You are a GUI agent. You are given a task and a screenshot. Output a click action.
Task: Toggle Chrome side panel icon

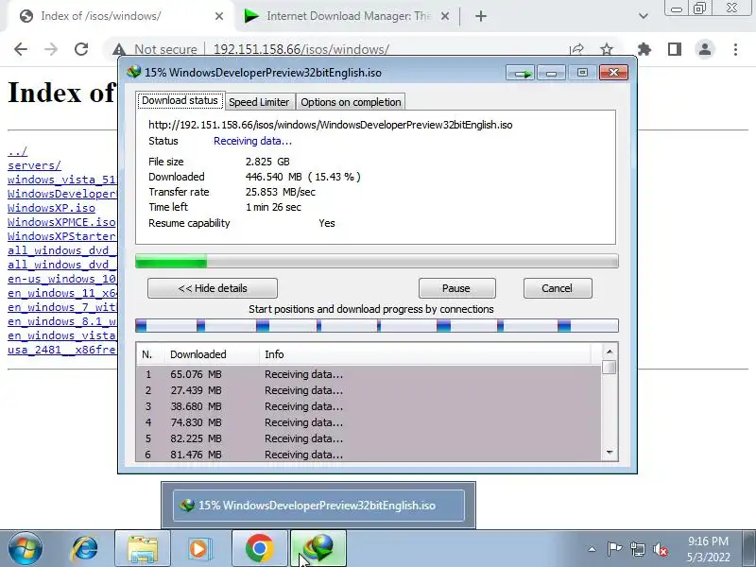(675, 49)
